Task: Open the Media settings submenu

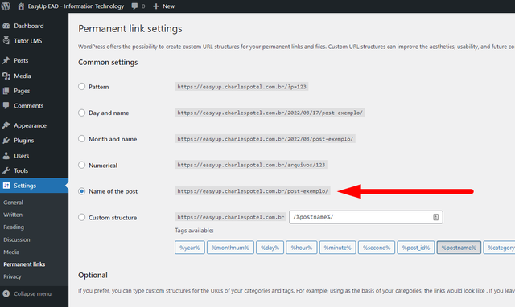Action: (x=11, y=252)
